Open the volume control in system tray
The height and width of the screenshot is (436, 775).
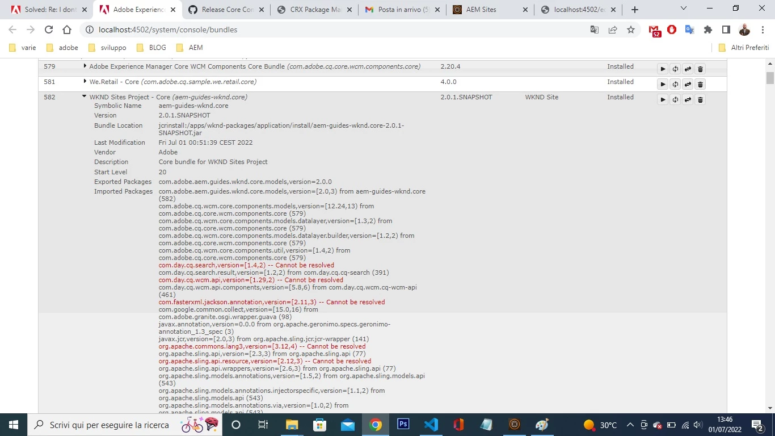point(698,425)
